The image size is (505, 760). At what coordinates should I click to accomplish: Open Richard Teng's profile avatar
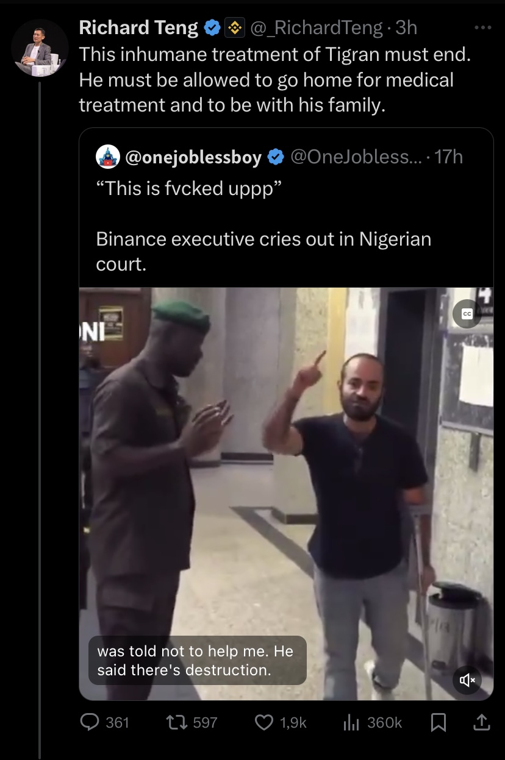point(40,48)
